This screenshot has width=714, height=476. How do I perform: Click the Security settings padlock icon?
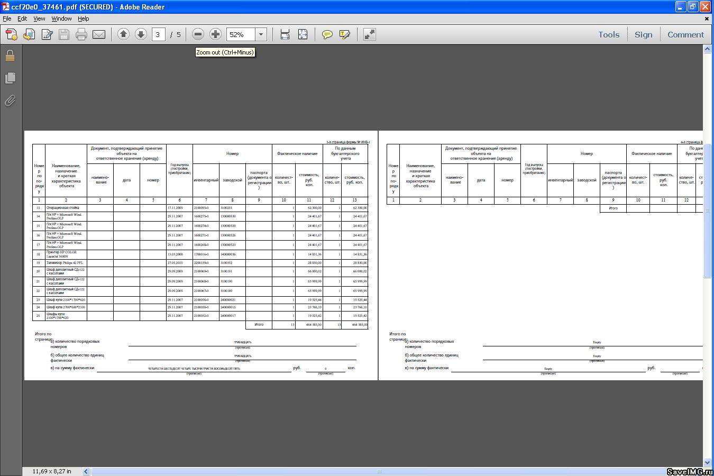(x=10, y=56)
